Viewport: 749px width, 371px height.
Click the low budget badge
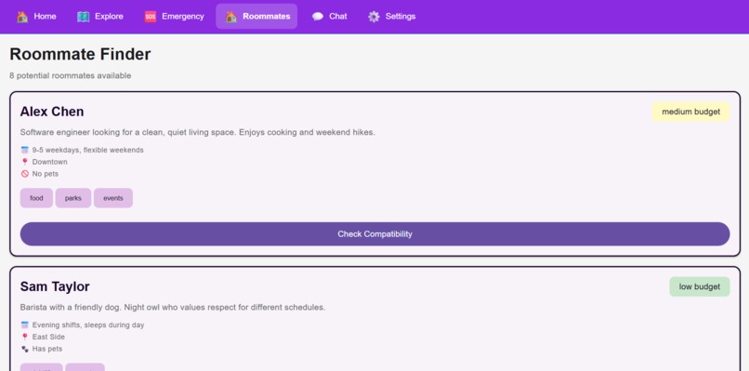(700, 286)
